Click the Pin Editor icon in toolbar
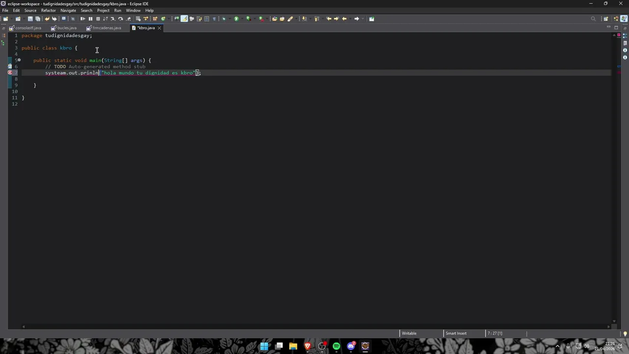 tap(372, 19)
